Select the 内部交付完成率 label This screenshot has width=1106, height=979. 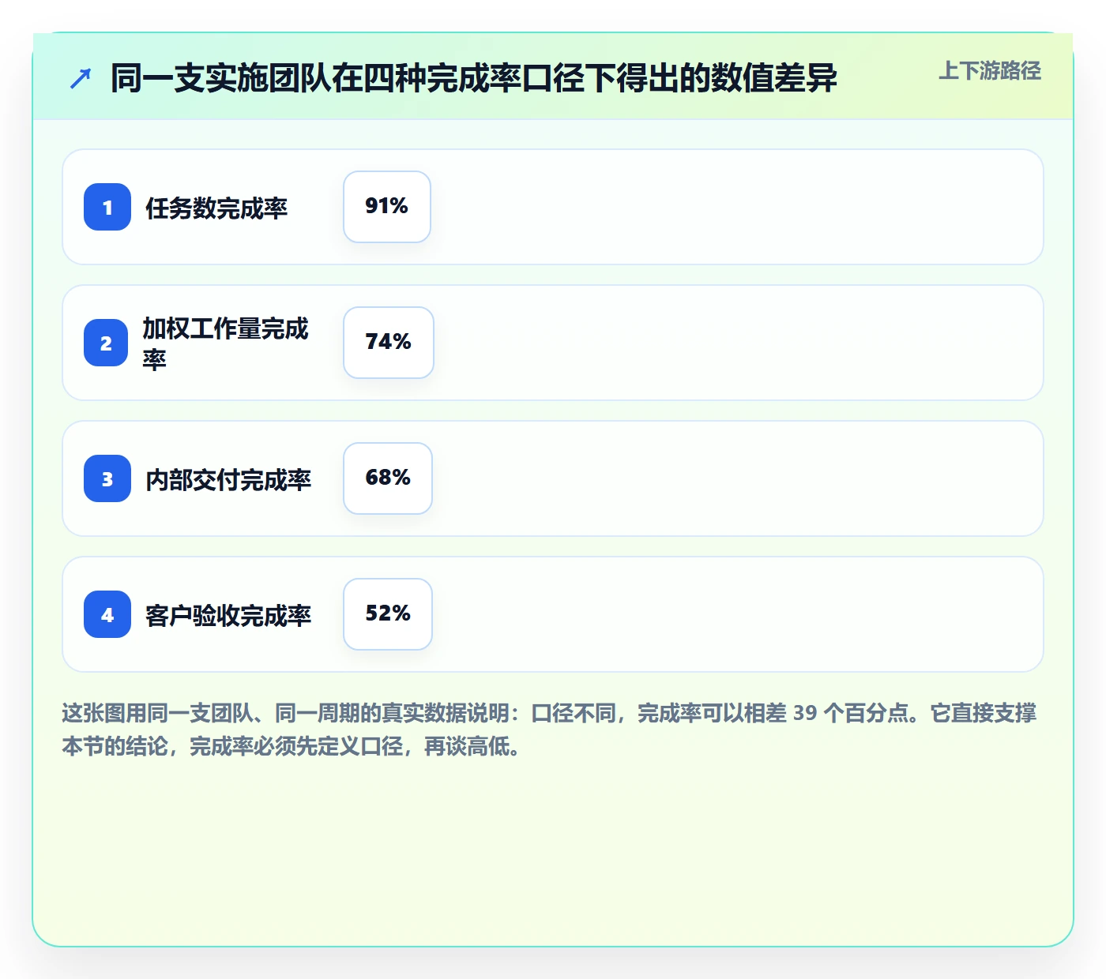pos(228,479)
